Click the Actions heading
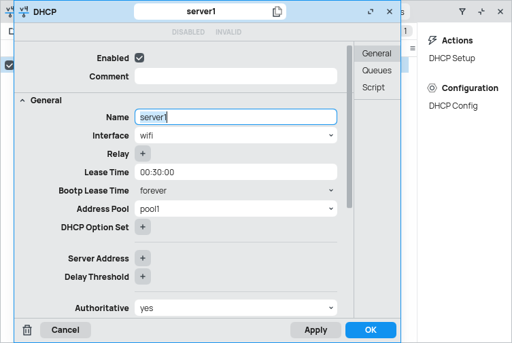512x343 pixels. pos(457,41)
